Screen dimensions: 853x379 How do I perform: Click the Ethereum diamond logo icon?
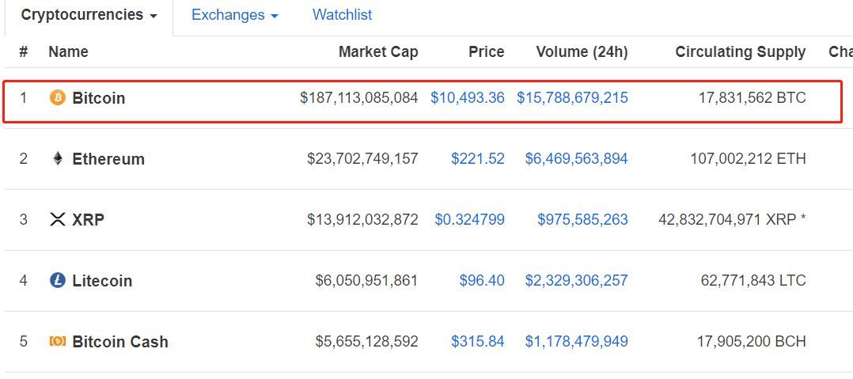click(58, 159)
